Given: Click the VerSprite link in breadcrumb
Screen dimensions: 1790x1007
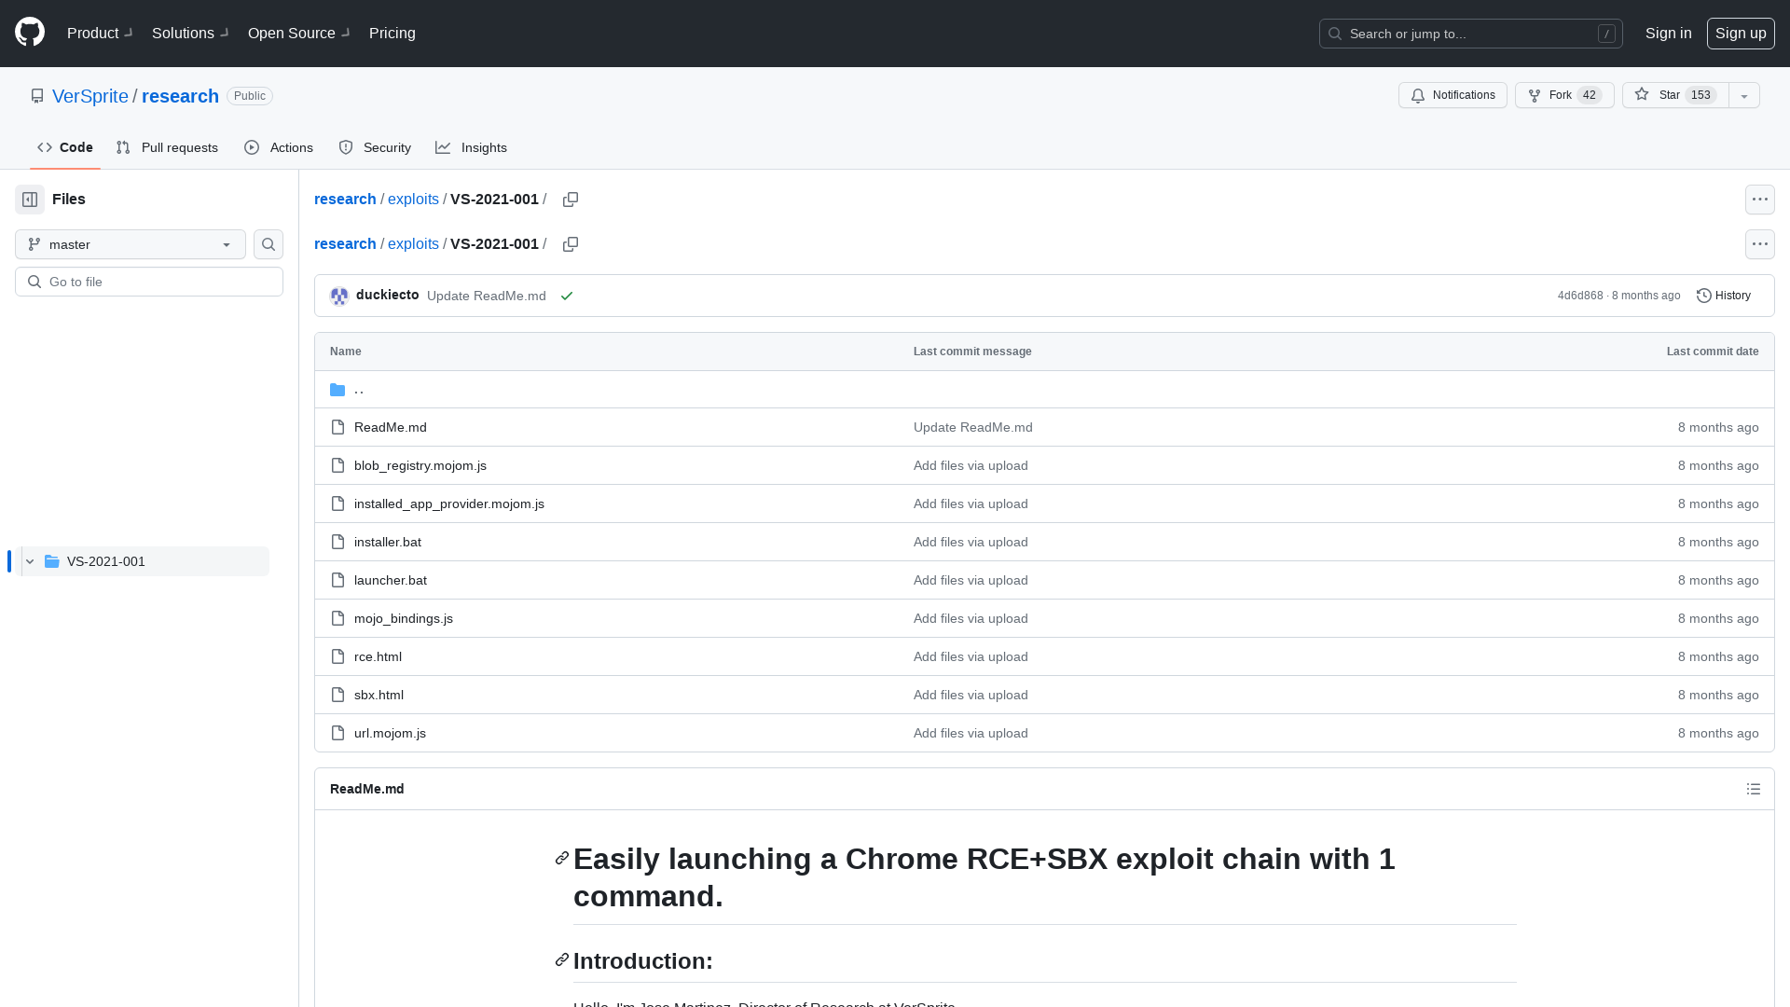Looking at the screenshot, I should click(89, 96).
